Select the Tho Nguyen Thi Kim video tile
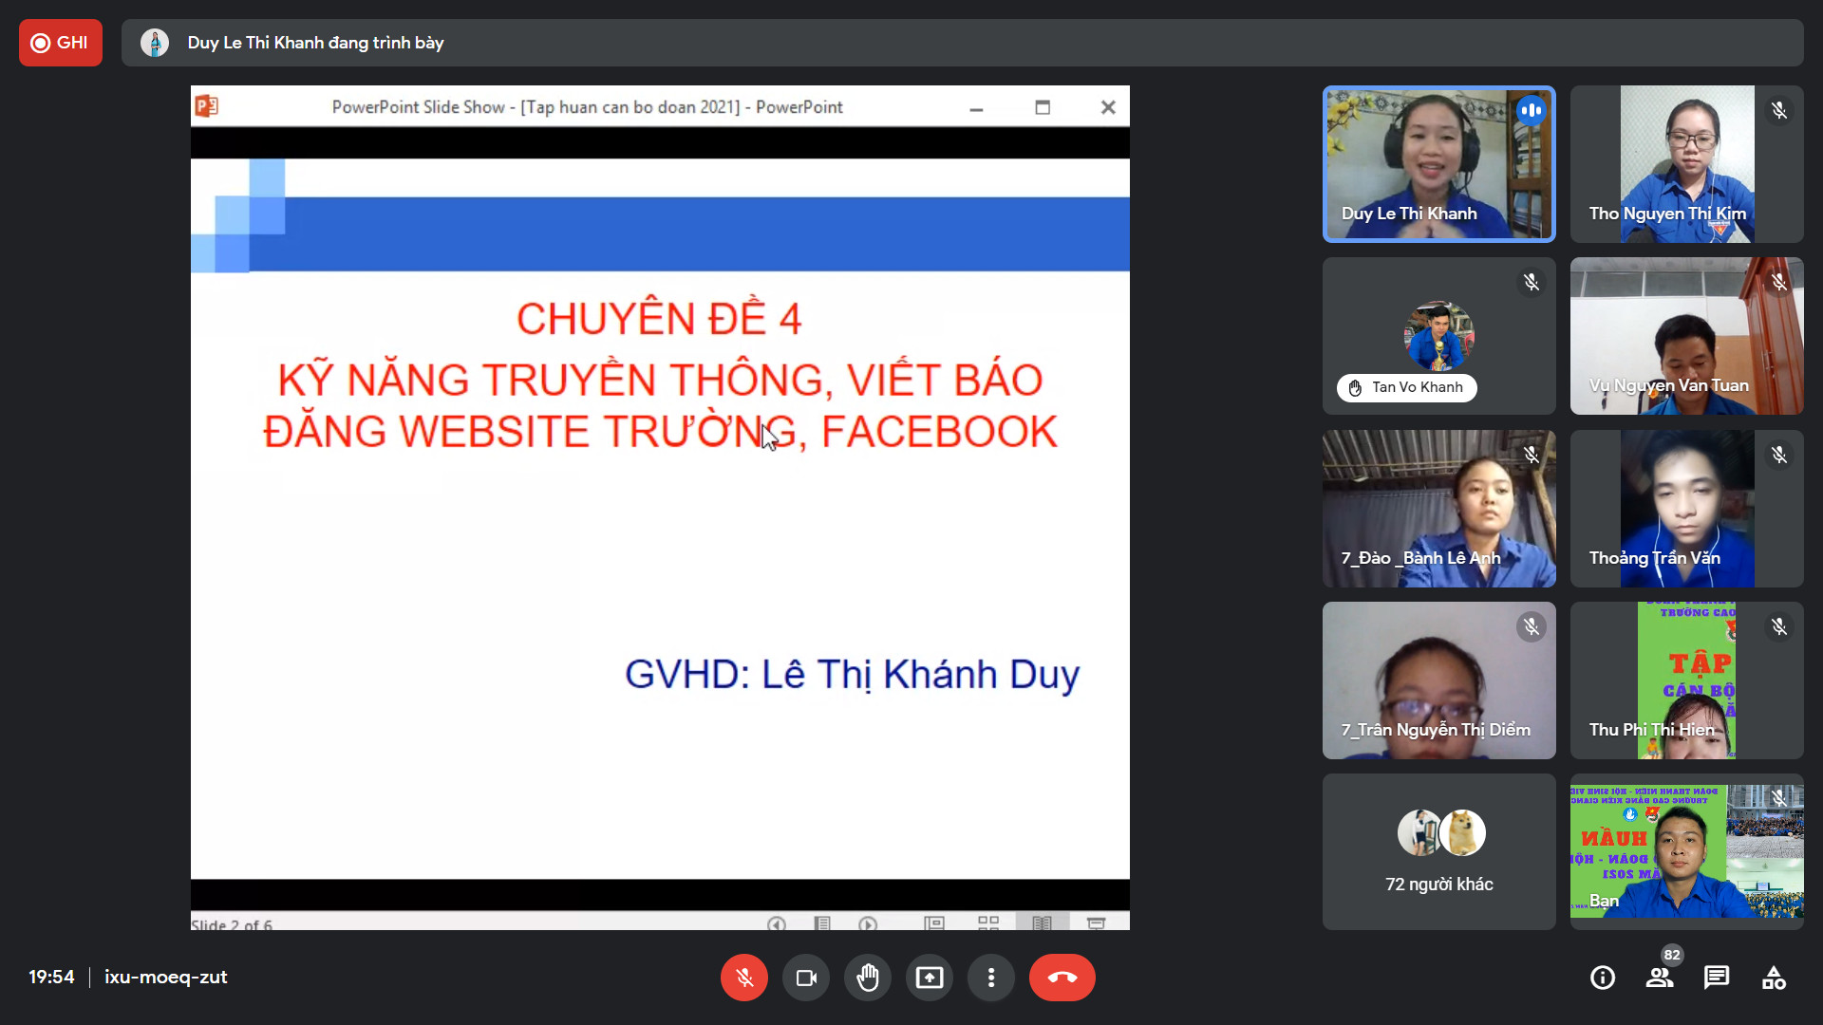This screenshot has height=1025, width=1823. tap(1685, 163)
